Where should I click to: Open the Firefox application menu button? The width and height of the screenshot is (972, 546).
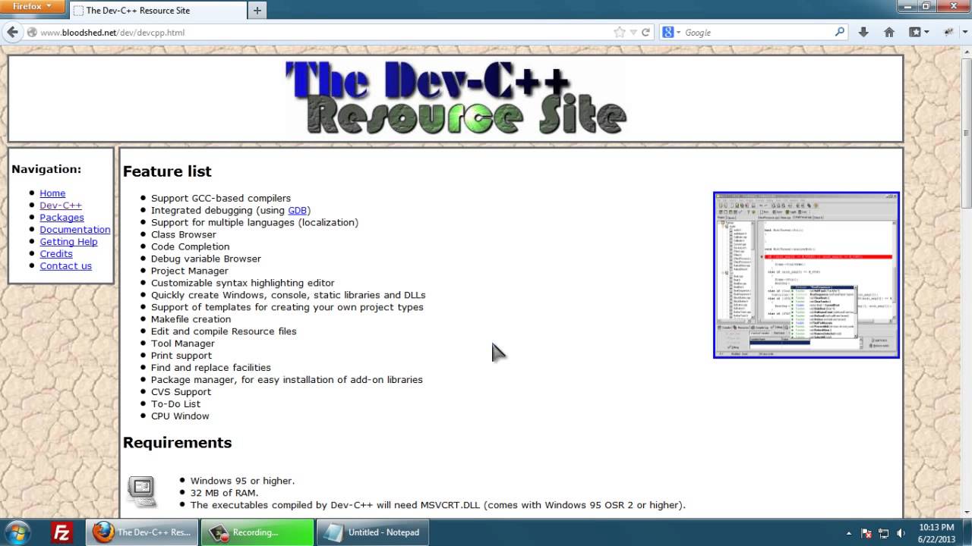(x=33, y=7)
